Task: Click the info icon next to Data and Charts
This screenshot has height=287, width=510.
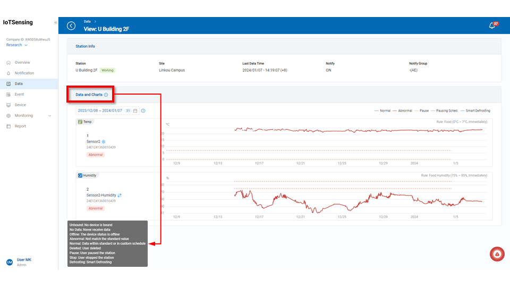Action: pyautogui.click(x=106, y=95)
